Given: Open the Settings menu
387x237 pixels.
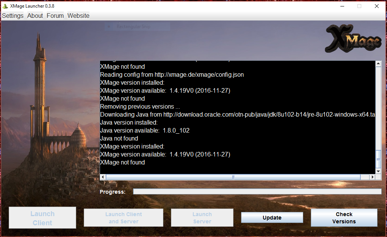Looking at the screenshot, I should (x=13, y=16).
